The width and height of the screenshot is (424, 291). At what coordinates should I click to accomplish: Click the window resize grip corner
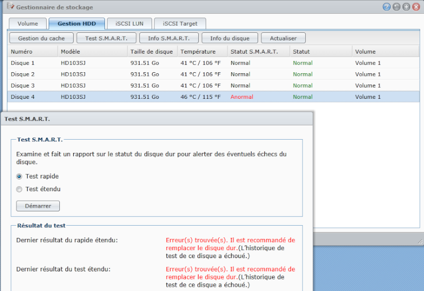420,242
